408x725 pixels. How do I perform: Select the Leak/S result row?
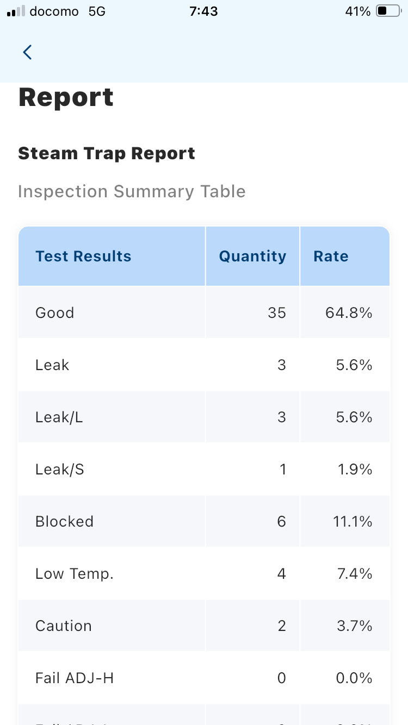click(x=204, y=469)
